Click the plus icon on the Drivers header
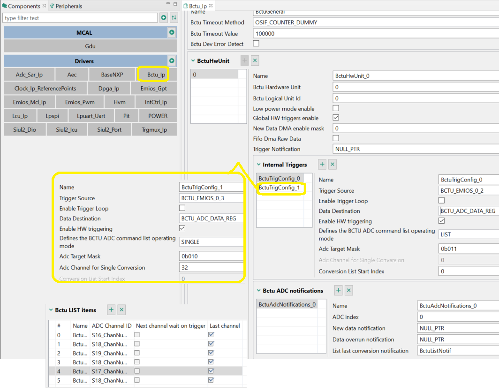This screenshot has width=499, height=392. (172, 61)
